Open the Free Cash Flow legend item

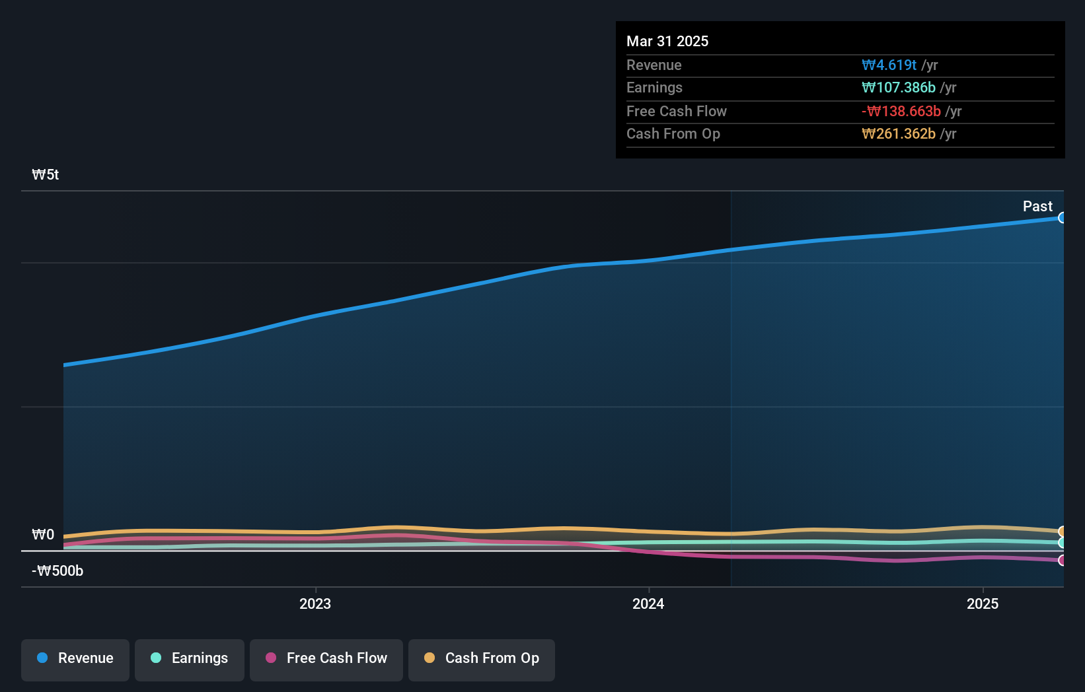(326, 658)
